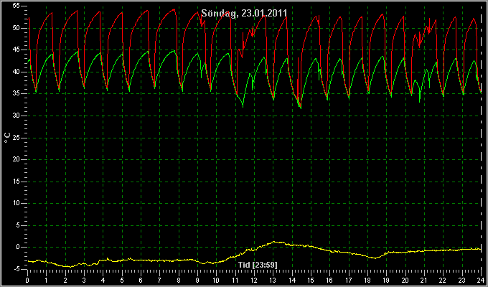
Task: Select hour 0 on the time axis
Action: pyautogui.click(x=27, y=280)
